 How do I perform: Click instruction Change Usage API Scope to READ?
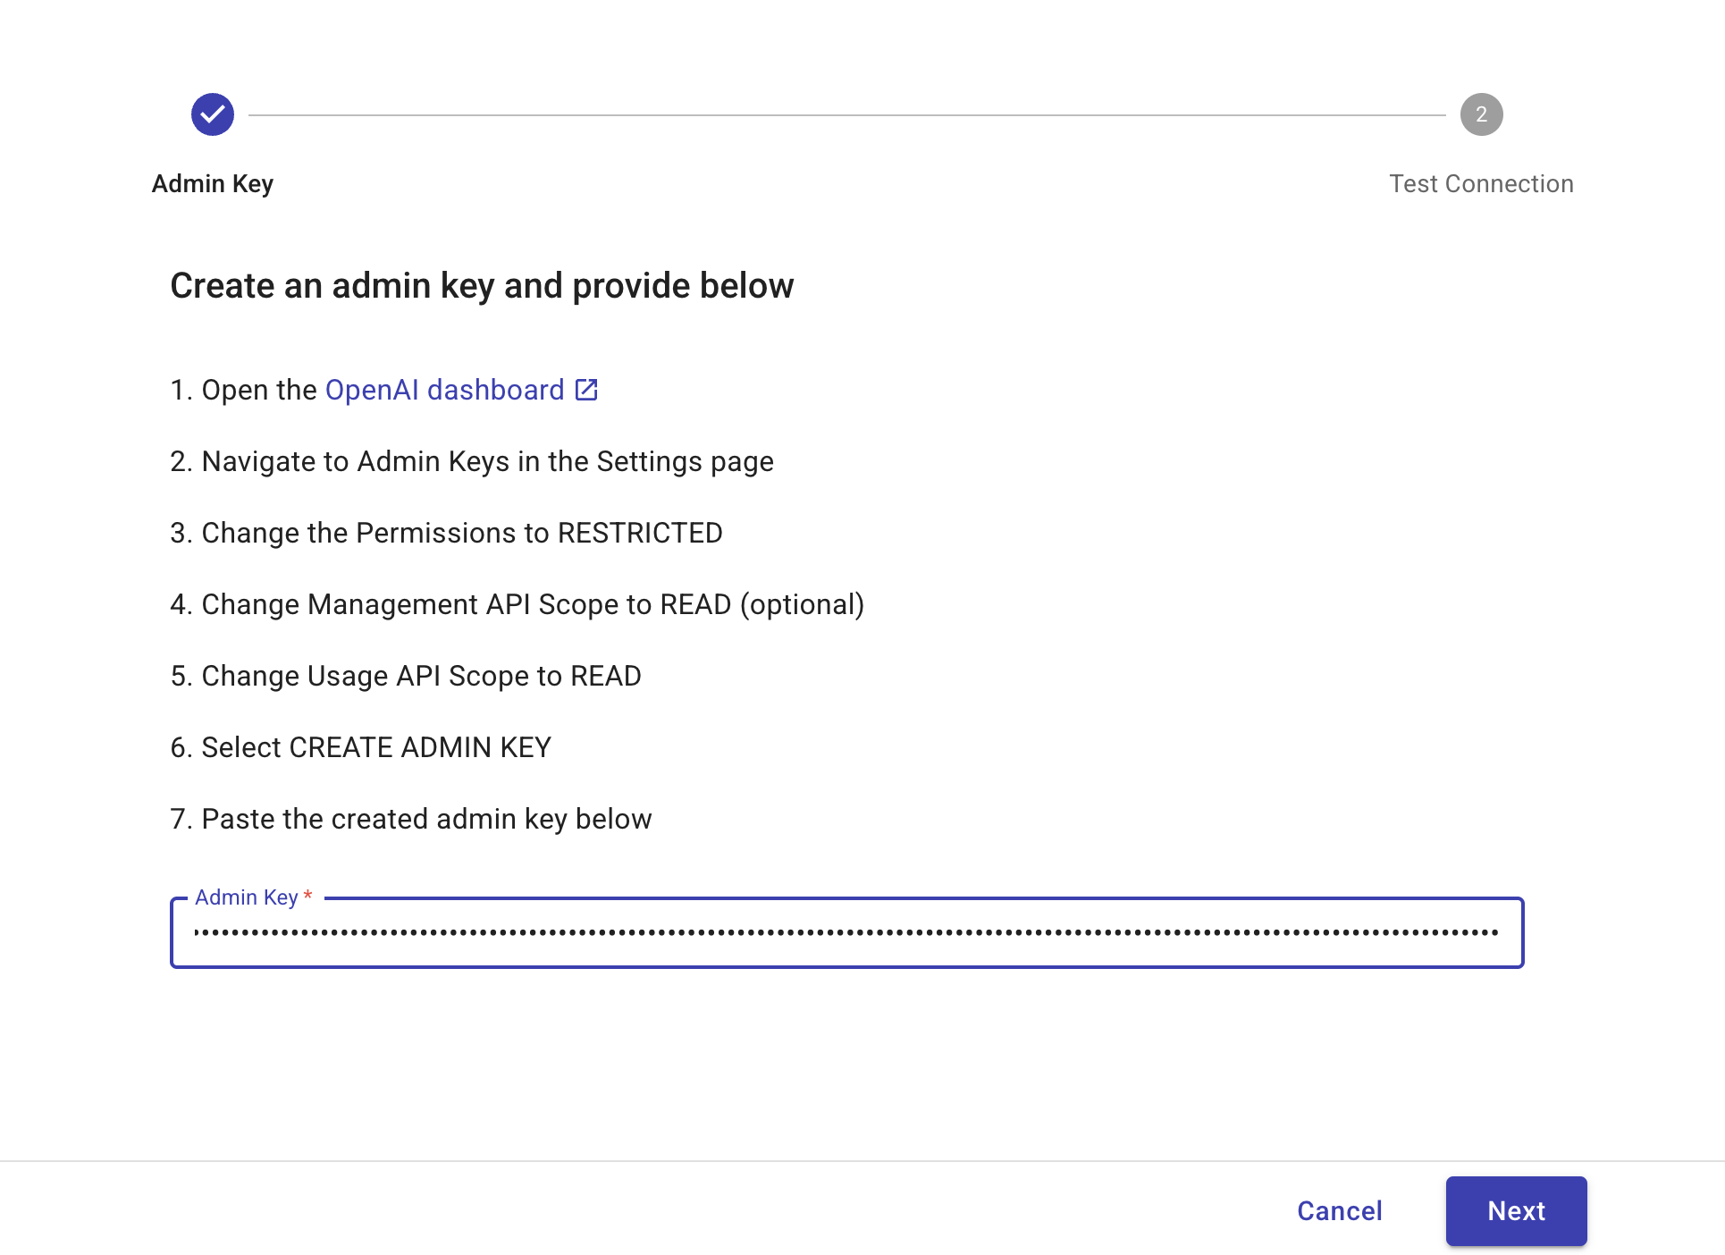coord(405,676)
